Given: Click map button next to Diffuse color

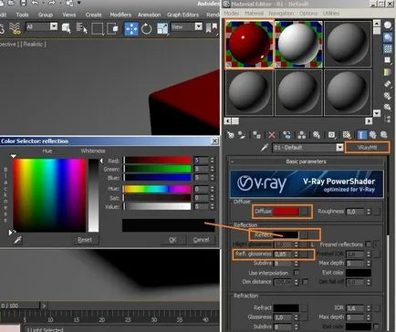Looking at the screenshot, I should pos(304,212).
